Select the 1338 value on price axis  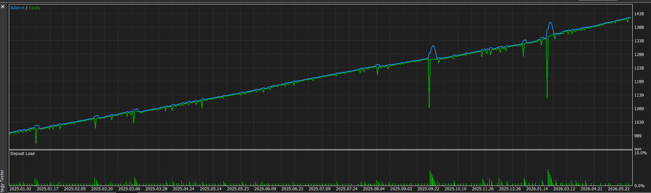(x=639, y=41)
